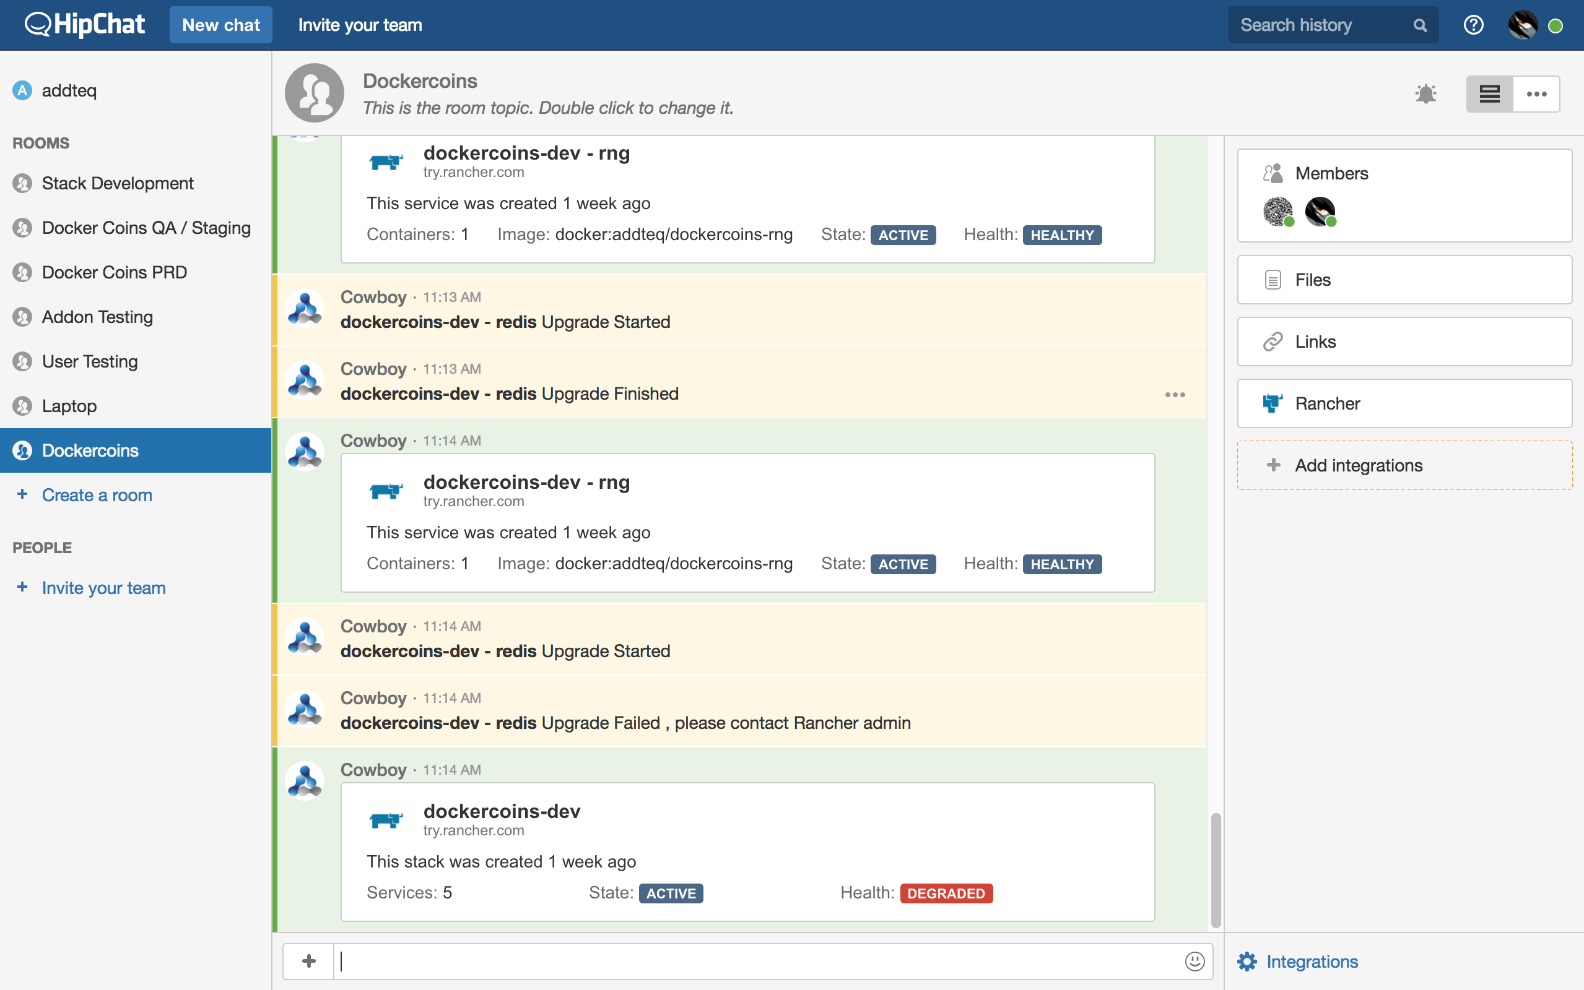
Task: Focus the message input field
Action: click(754, 960)
